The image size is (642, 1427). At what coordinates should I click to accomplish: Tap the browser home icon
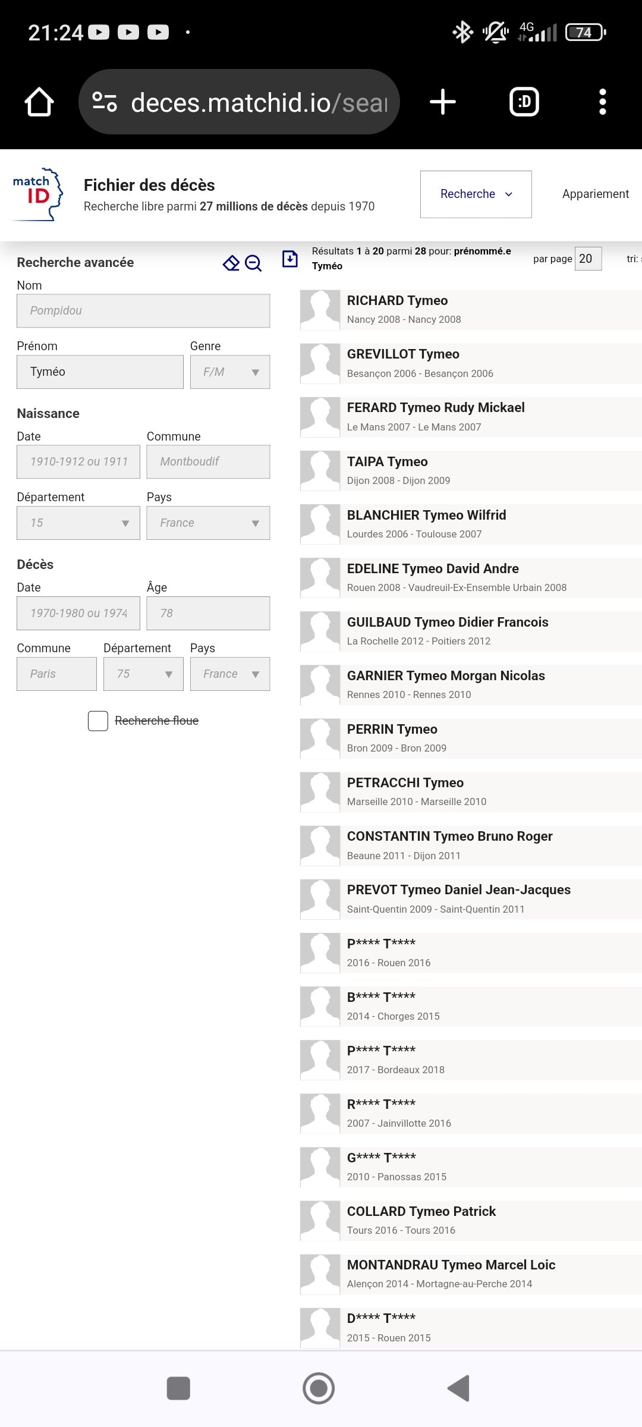click(x=39, y=102)
